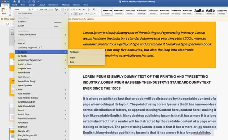Viewport: 228px width, 140px height.
Task: Open the Design tab
Action: pyautogui.click(x=32, y=5)
